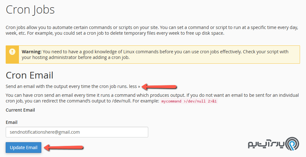Click the 'Send an email with the output' sentence
This screenshot has width=306, height=157.
coord(67,86)
